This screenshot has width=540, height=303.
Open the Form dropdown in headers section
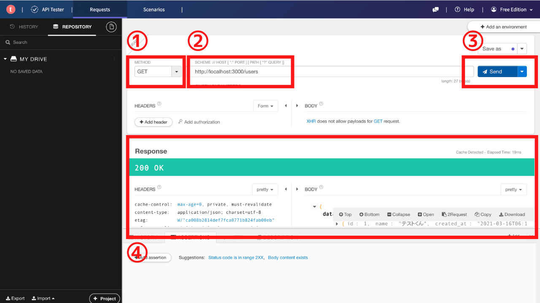[x=265, y=106]
